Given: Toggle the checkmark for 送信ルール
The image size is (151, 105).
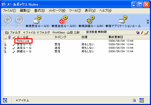Looking at the screenshot, I should 14,48.
